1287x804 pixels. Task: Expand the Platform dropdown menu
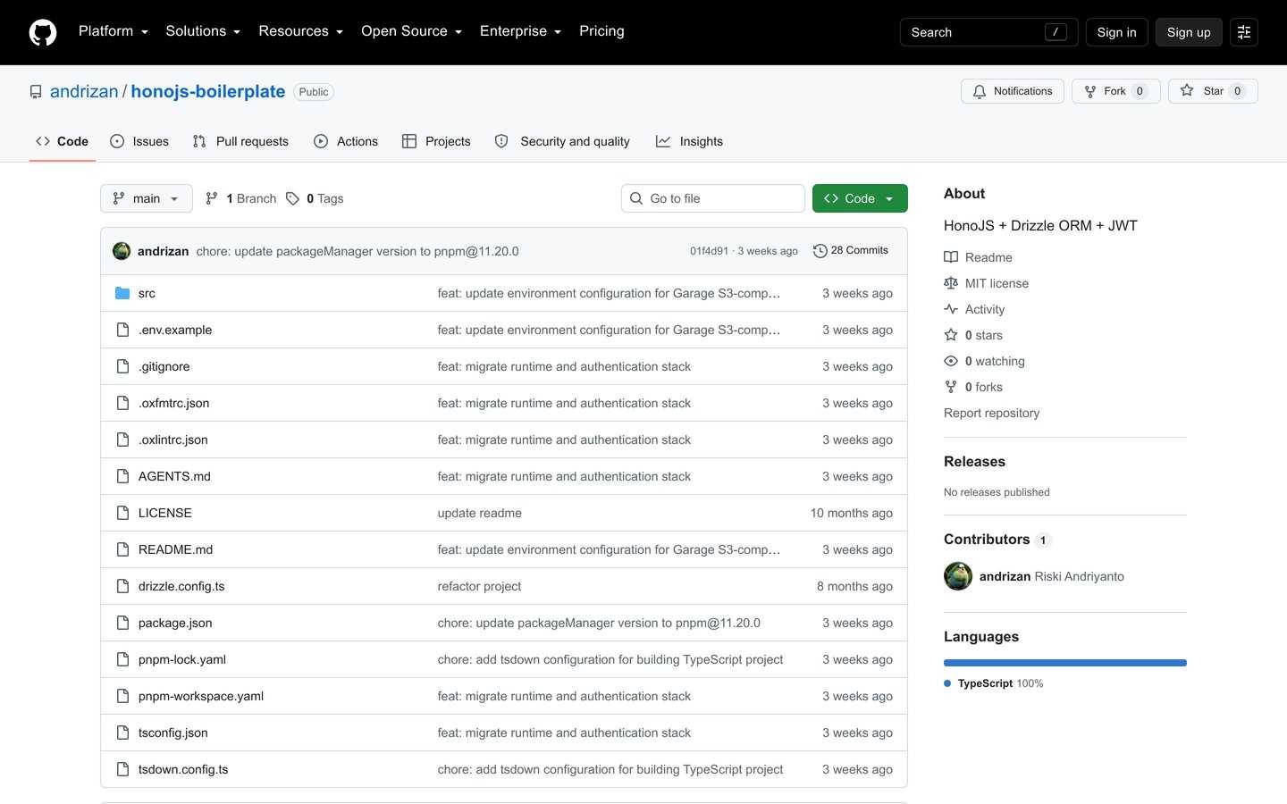pyautogui.click(x=114, y=31)
